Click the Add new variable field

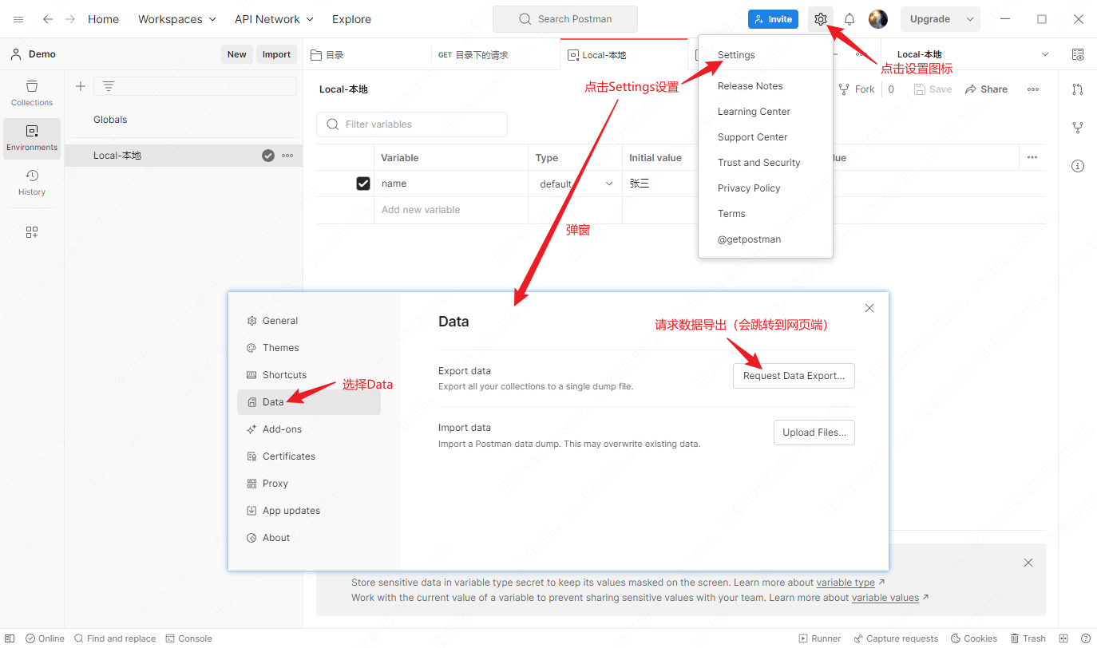pyautogui.click(x=450, y=210)
